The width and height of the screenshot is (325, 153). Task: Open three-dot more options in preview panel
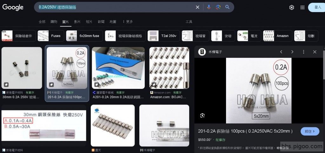pos(303,52)
